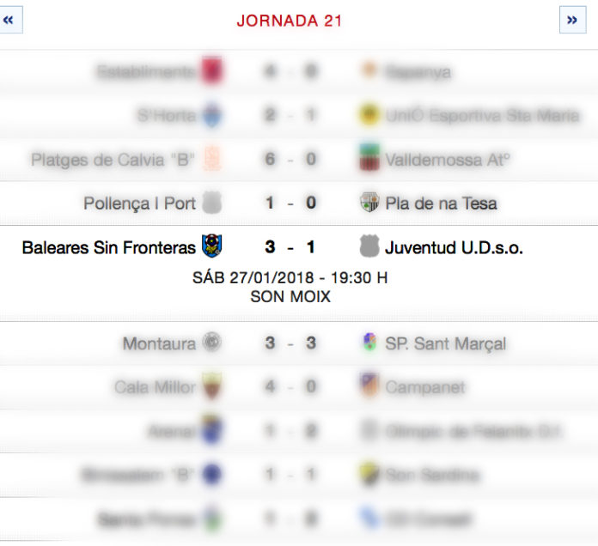The width and height of the screenshot is (598, 546).
Task: Open the 3 - 1 match score
Action: [290, 247]
